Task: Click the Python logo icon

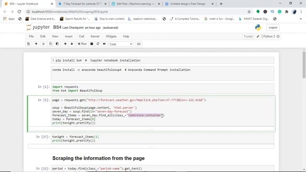Action: point(258,28)
